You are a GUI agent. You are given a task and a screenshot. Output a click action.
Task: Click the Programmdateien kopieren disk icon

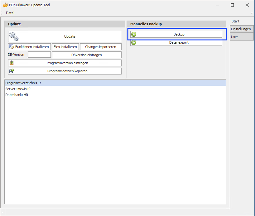(x=12, y=71)
